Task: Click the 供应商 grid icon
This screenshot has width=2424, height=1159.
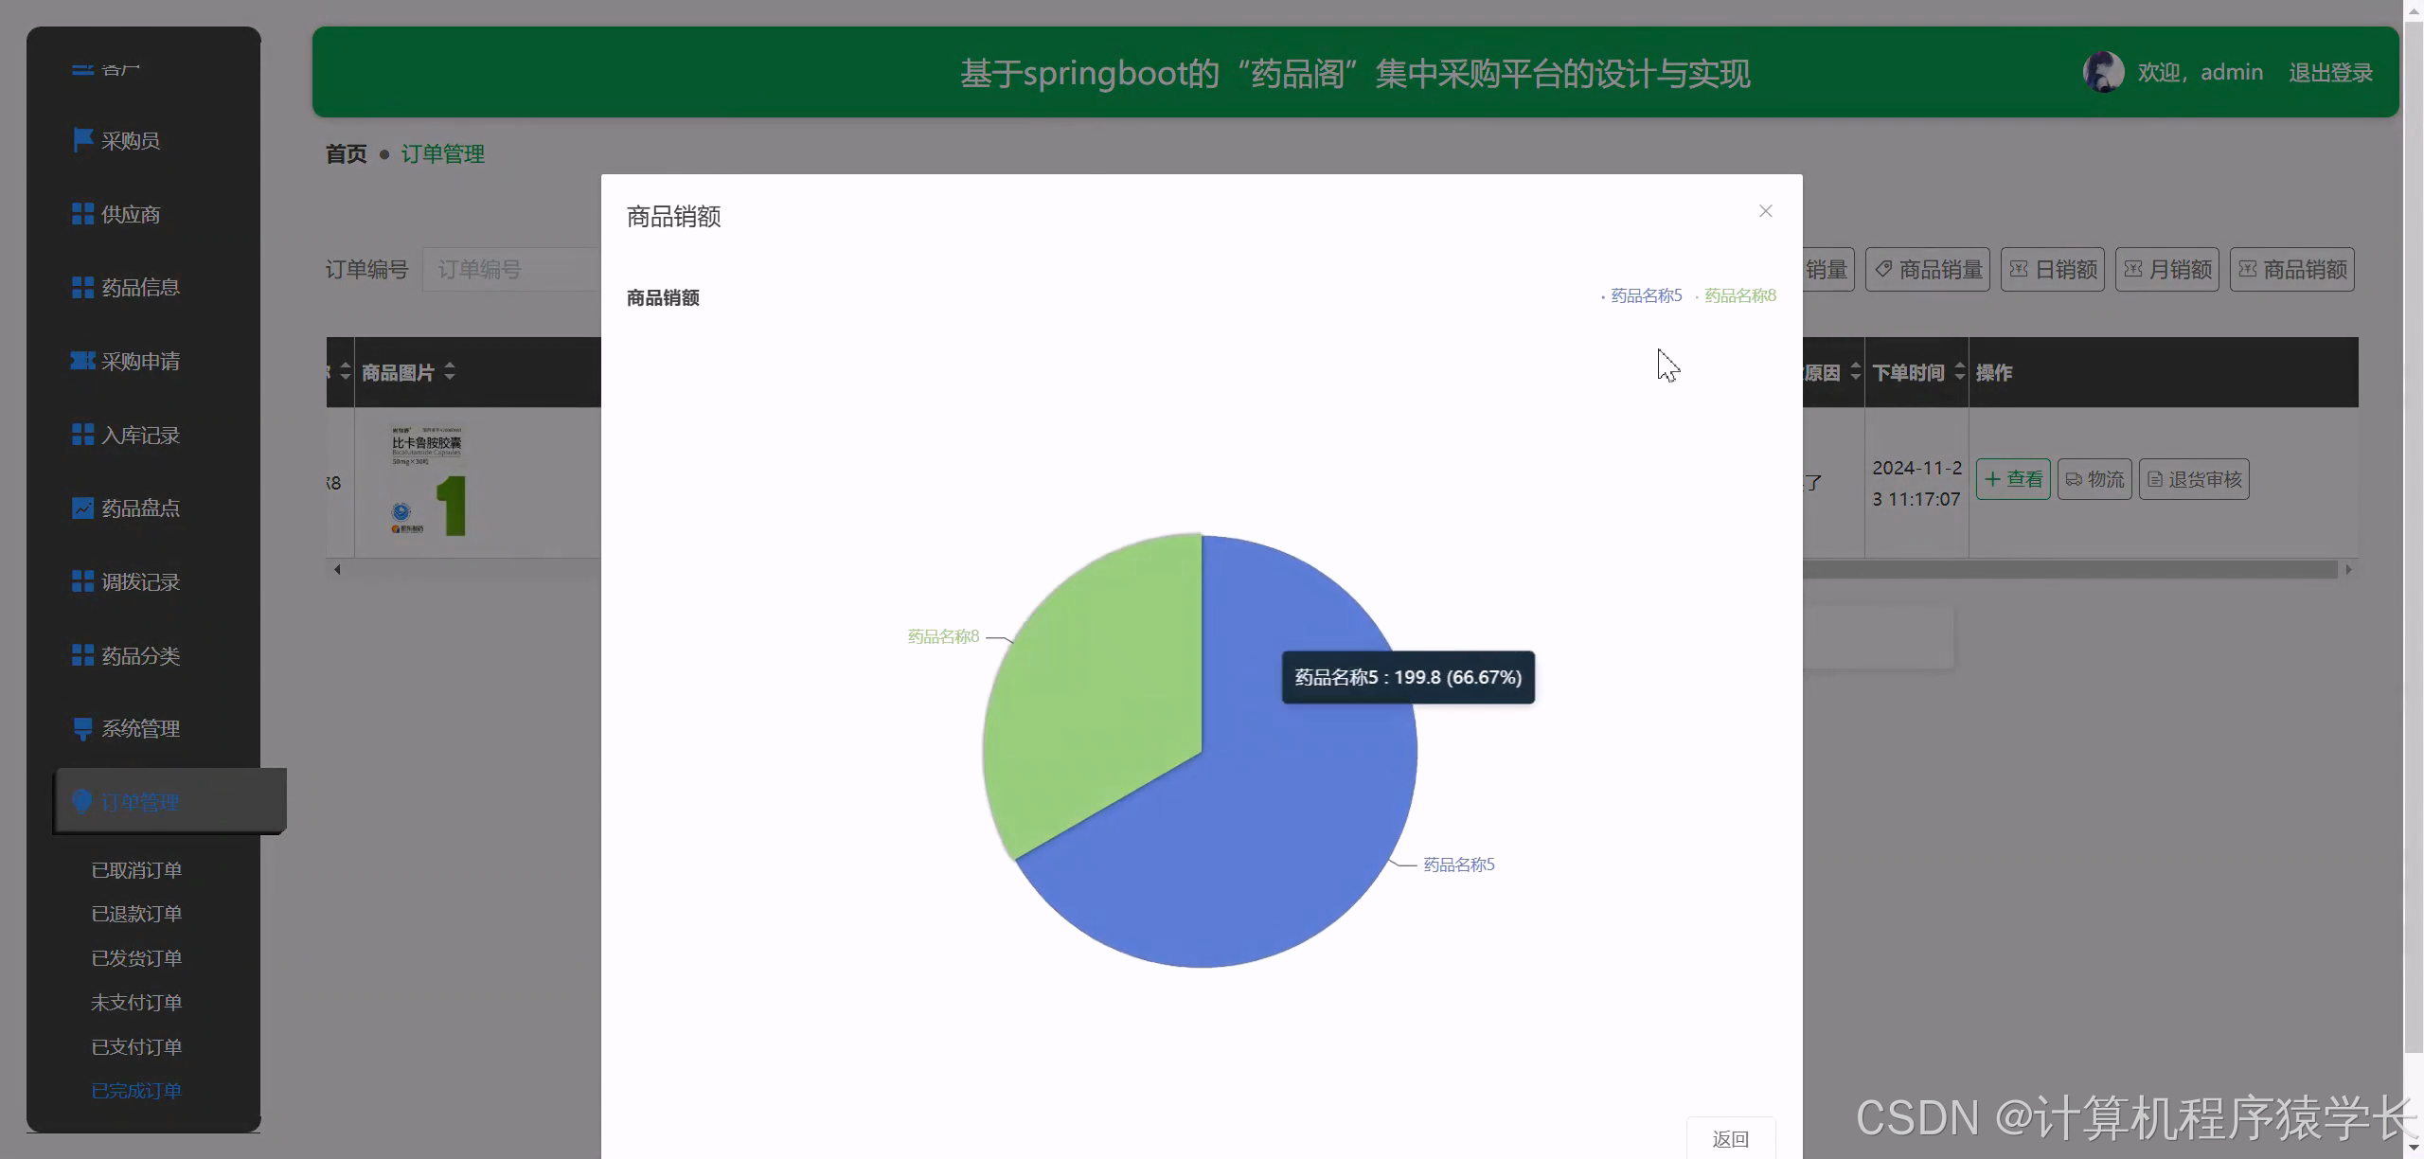Action: click(x=82, y=214)
